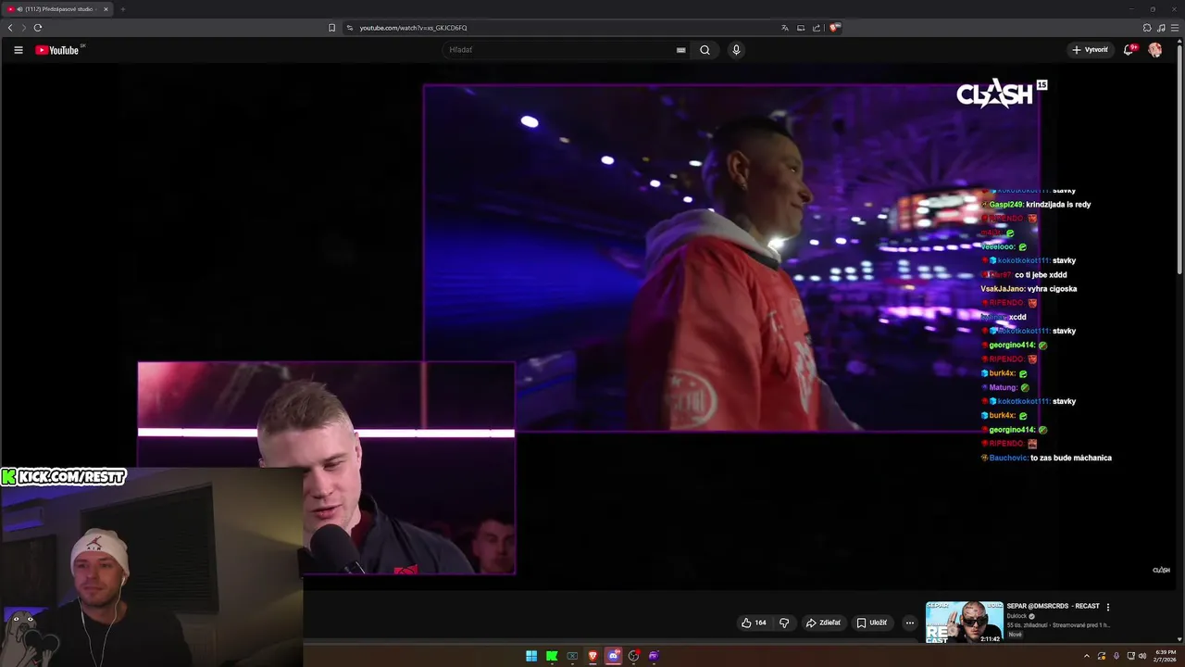The image size is (1185, 667).
Task: Open media control music note icon
Action: point(1161,28)
